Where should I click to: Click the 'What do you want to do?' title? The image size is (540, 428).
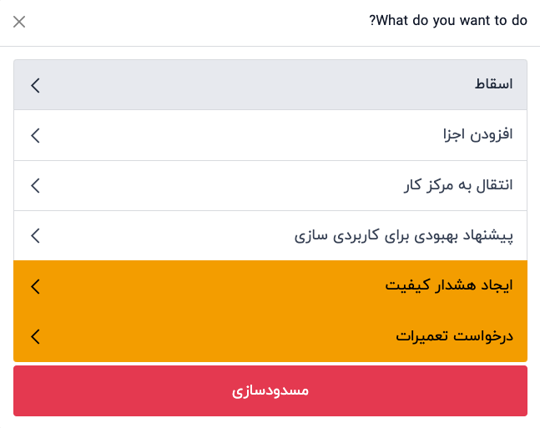(x=448, y=21)
